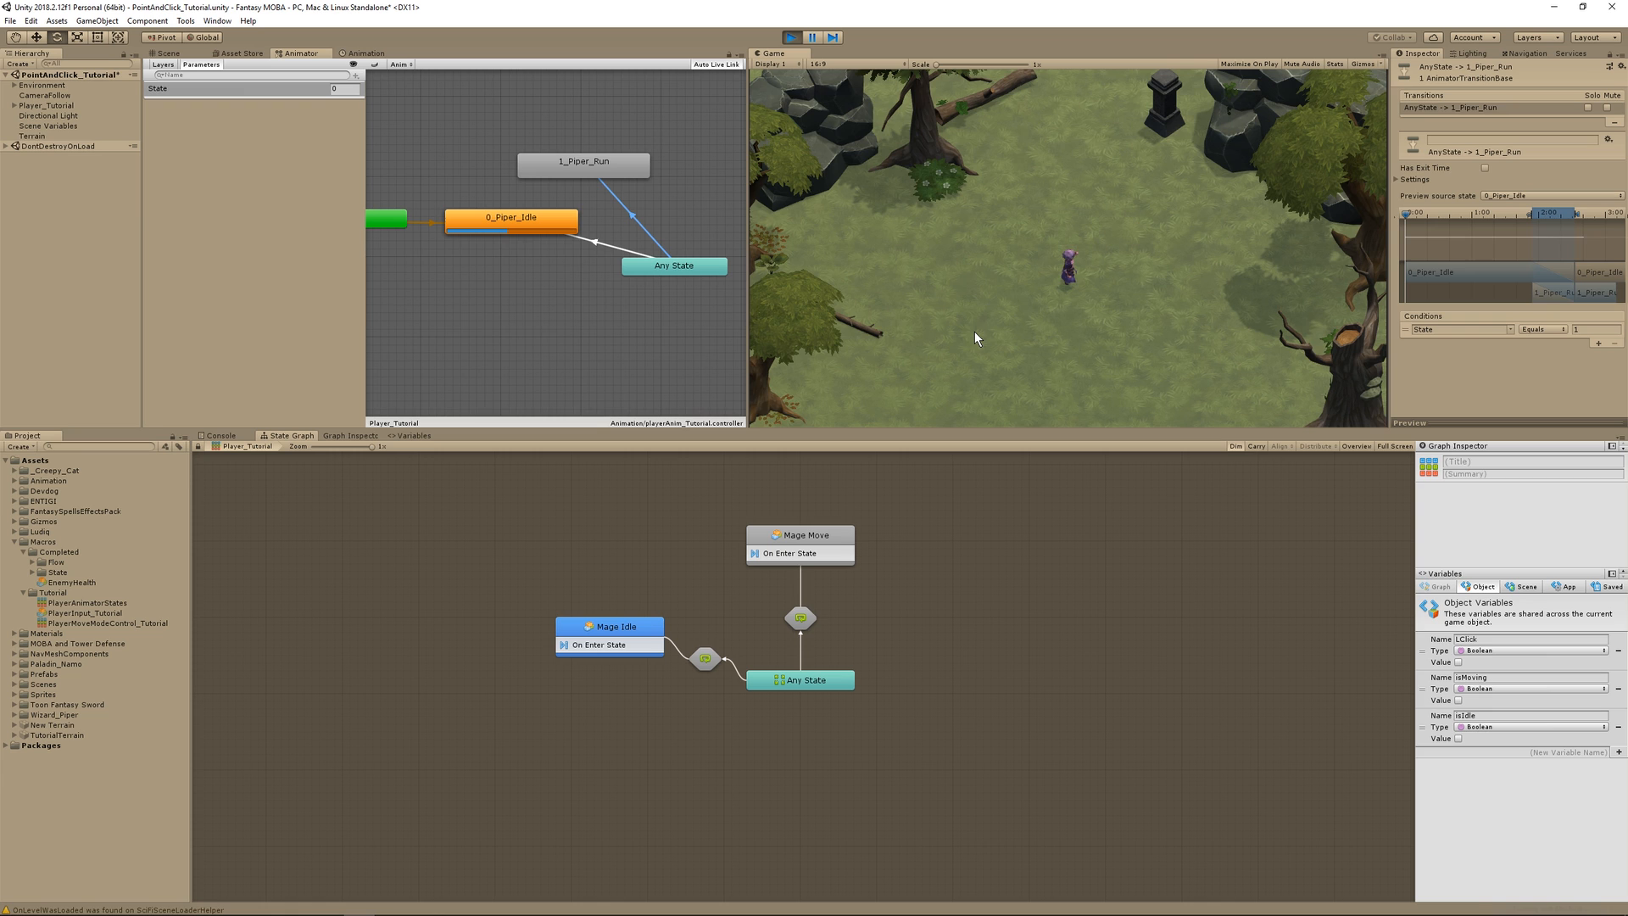
Task: Open the Component menu
Action: click(x=148, y=20)
